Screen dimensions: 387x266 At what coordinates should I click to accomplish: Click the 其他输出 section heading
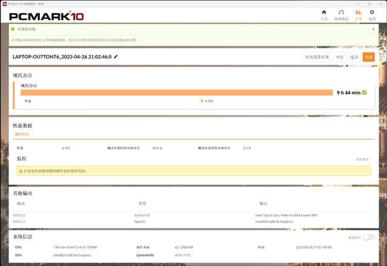(22, 193)
